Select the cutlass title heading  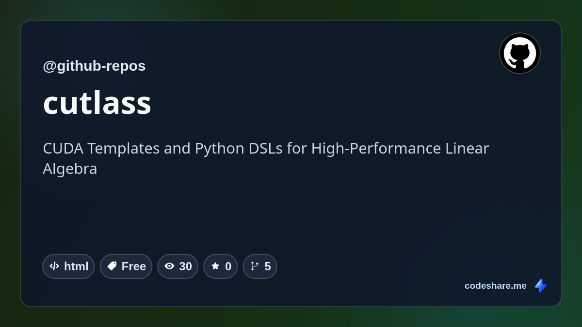tap(97, 102)
